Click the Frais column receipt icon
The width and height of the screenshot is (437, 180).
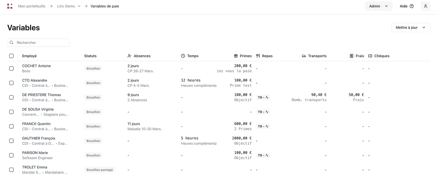coord(352,56)
